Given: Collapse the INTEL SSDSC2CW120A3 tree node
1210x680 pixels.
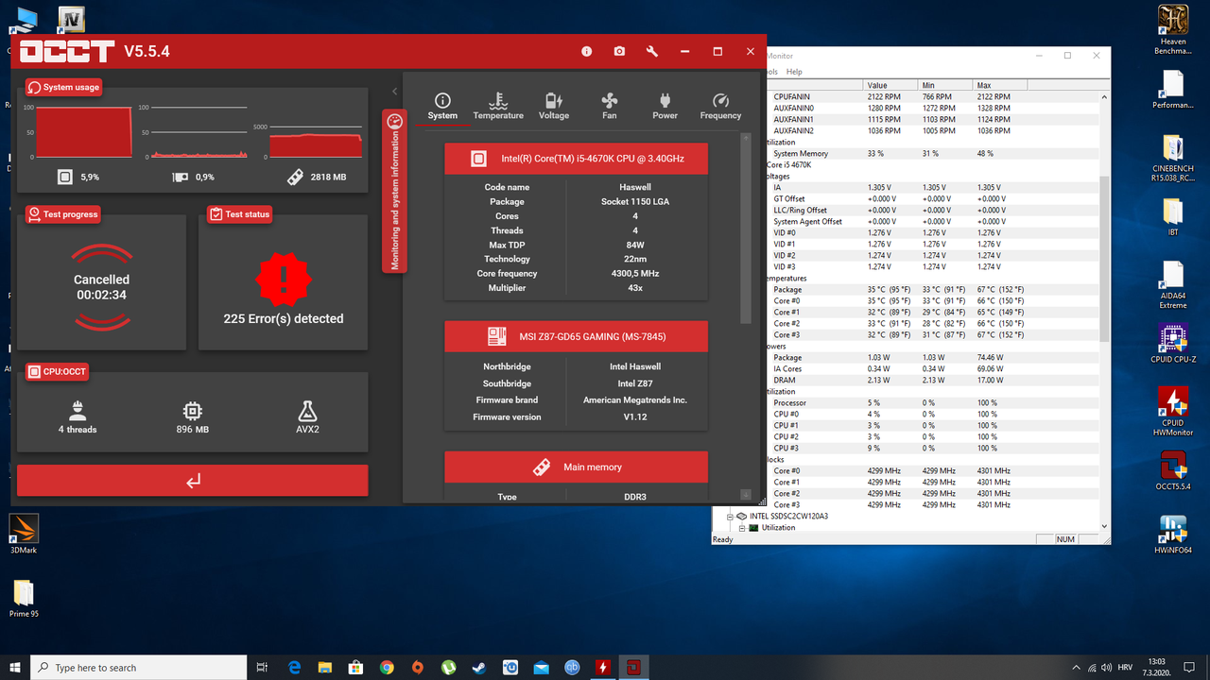Looking at the screenshot, I should (730, 517).
